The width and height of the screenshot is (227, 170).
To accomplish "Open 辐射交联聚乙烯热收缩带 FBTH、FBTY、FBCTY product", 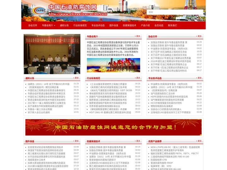I will point(175,154).
